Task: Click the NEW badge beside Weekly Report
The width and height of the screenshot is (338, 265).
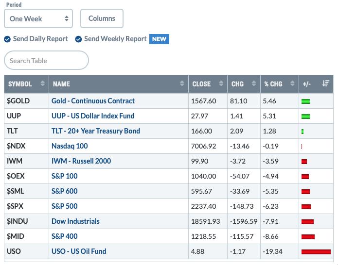Action: pyautogui.click(x=159, y=39)
